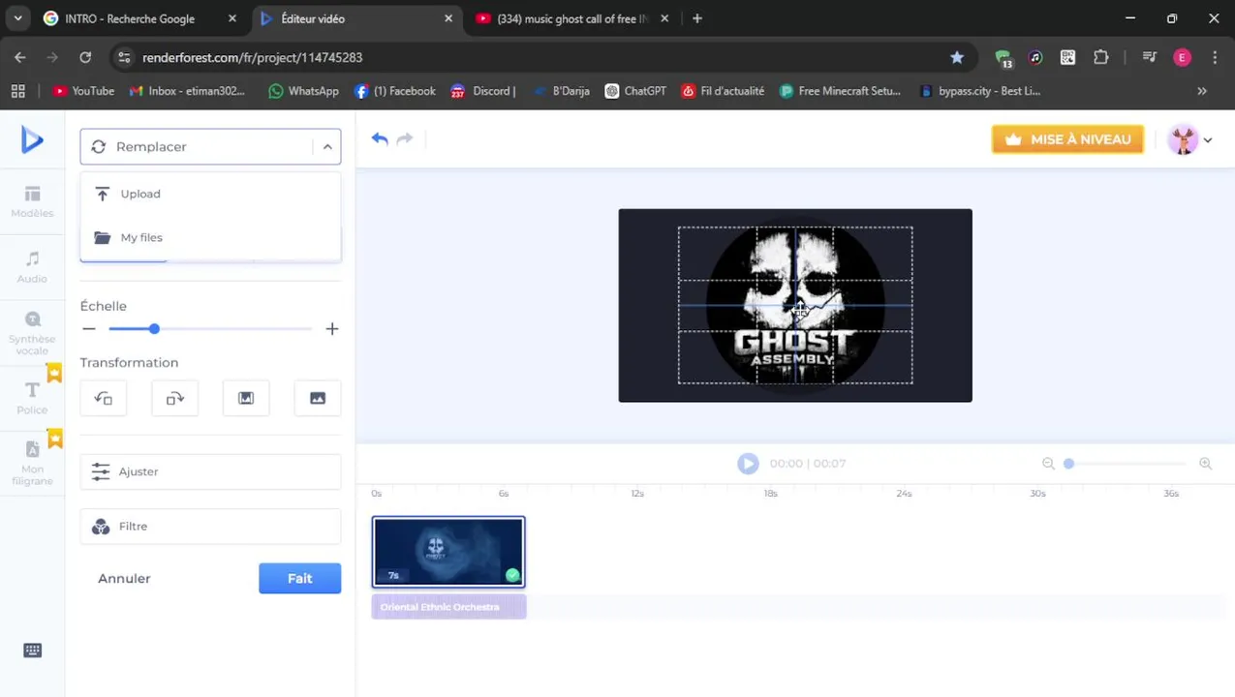Image resolution: width=1235 pixels, height=697 pixels.
Task: Click the Ghost Assembly logo on canvas
Action: point(795,305)
